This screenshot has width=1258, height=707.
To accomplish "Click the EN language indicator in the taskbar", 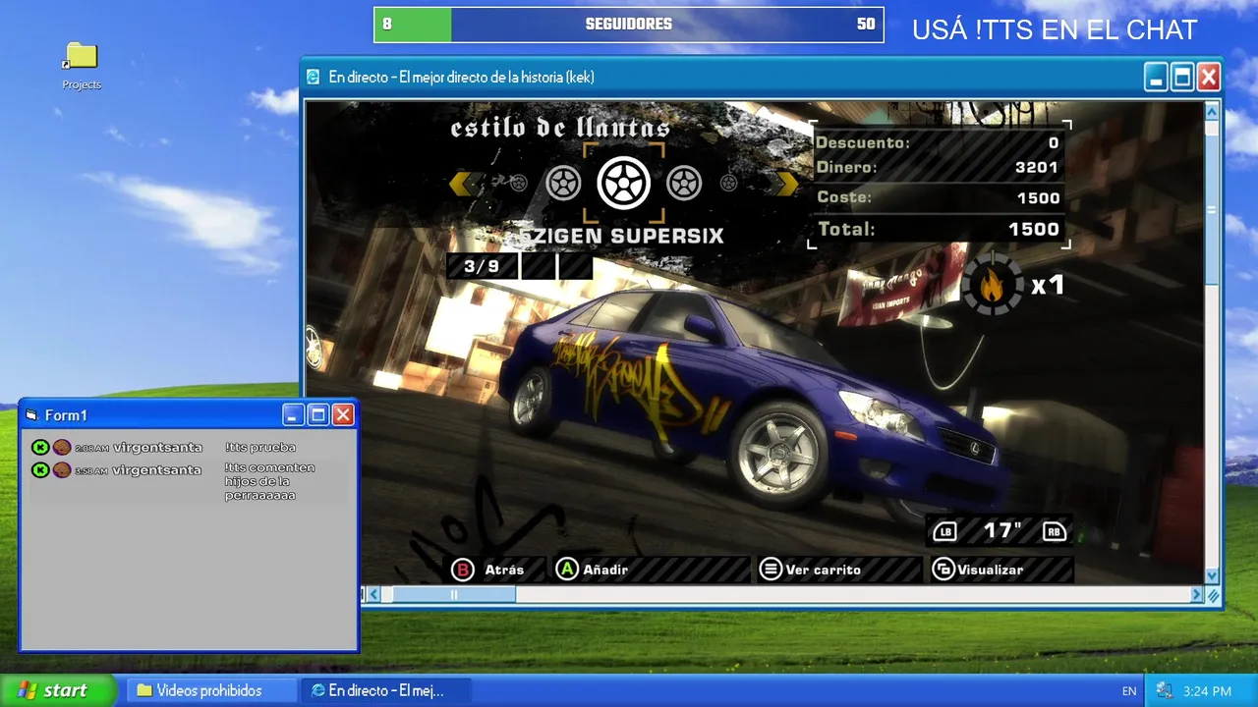I will point(1129,691).
